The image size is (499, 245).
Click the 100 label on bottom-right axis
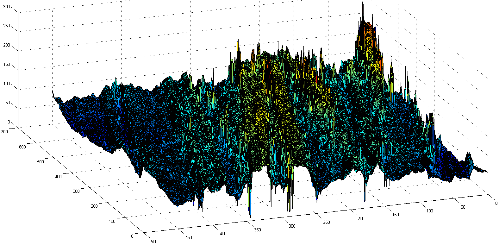[x=429, y=211]
